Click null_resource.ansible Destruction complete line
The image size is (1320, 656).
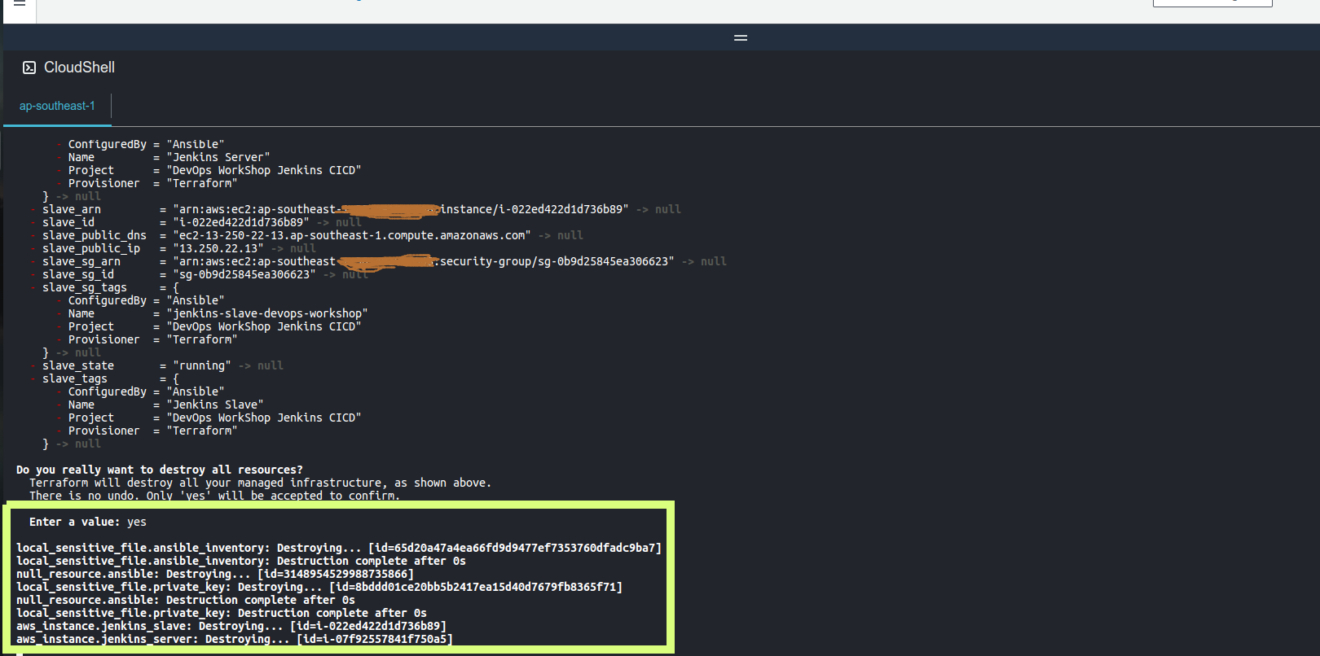[186, 600]
